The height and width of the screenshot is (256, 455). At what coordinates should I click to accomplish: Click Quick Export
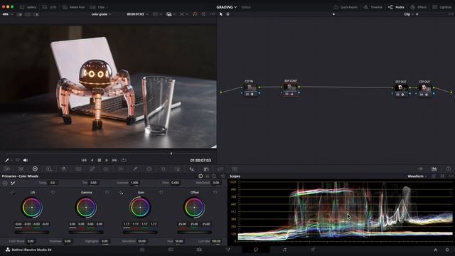(346, 7)
